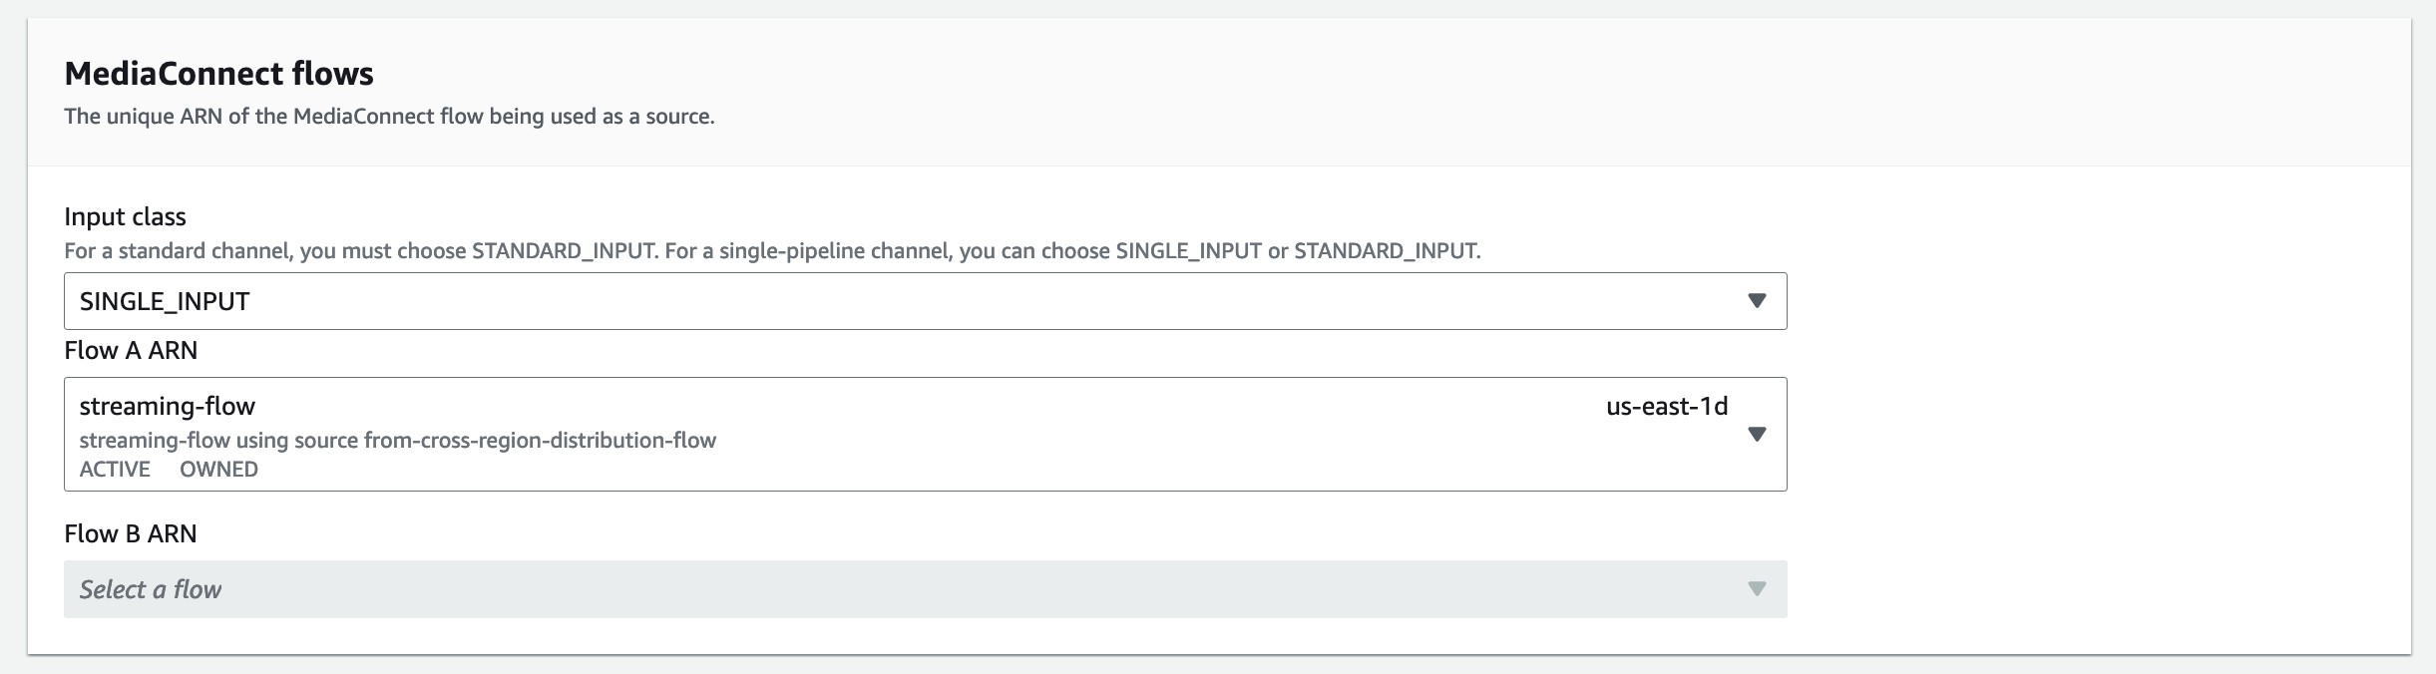
Task: Click the us-east-1d availability zone text
Action: click(1666, 406)
